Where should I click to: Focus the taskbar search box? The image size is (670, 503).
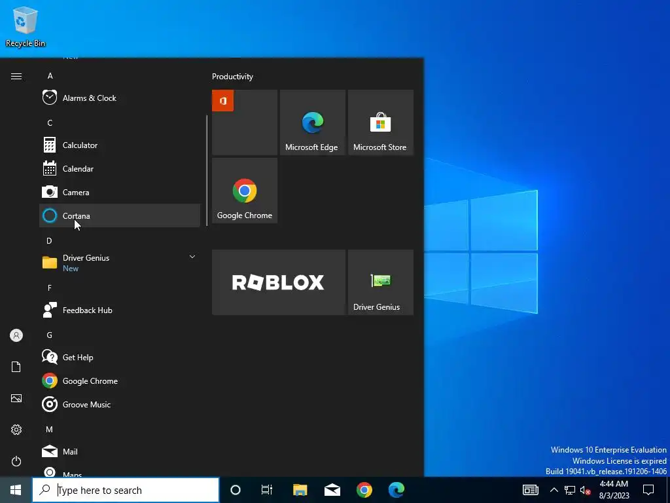tap(126, 490)
